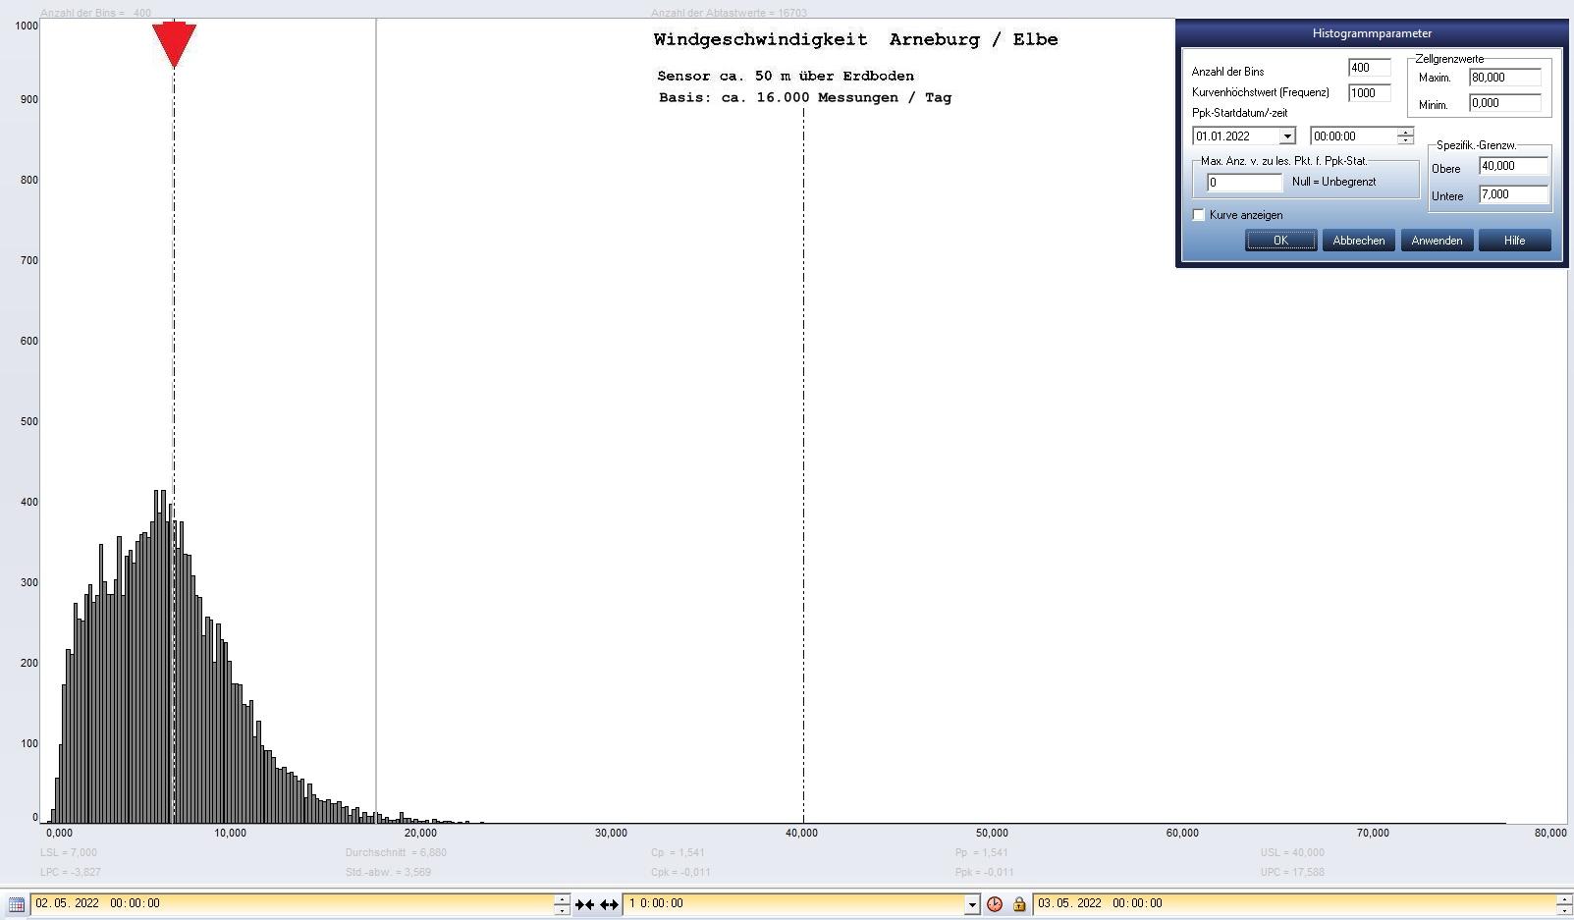Increase Ppk start time with up spinner
1574x920 pixels.
1405,132
